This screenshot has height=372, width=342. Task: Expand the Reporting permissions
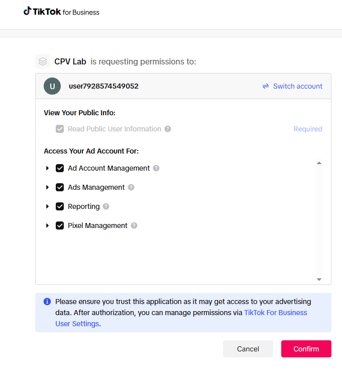tap(47, 206)
